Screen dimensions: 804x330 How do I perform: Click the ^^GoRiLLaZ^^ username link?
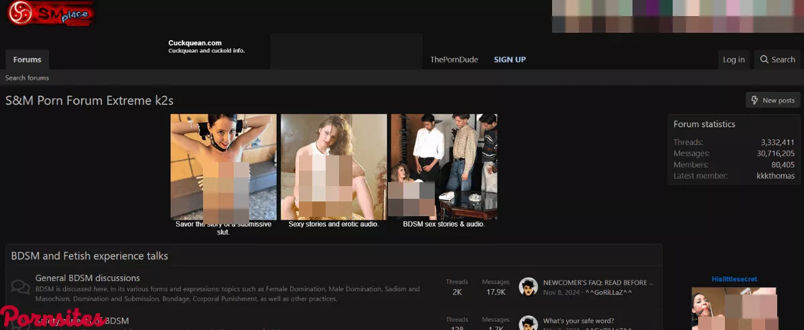point(608,293)
